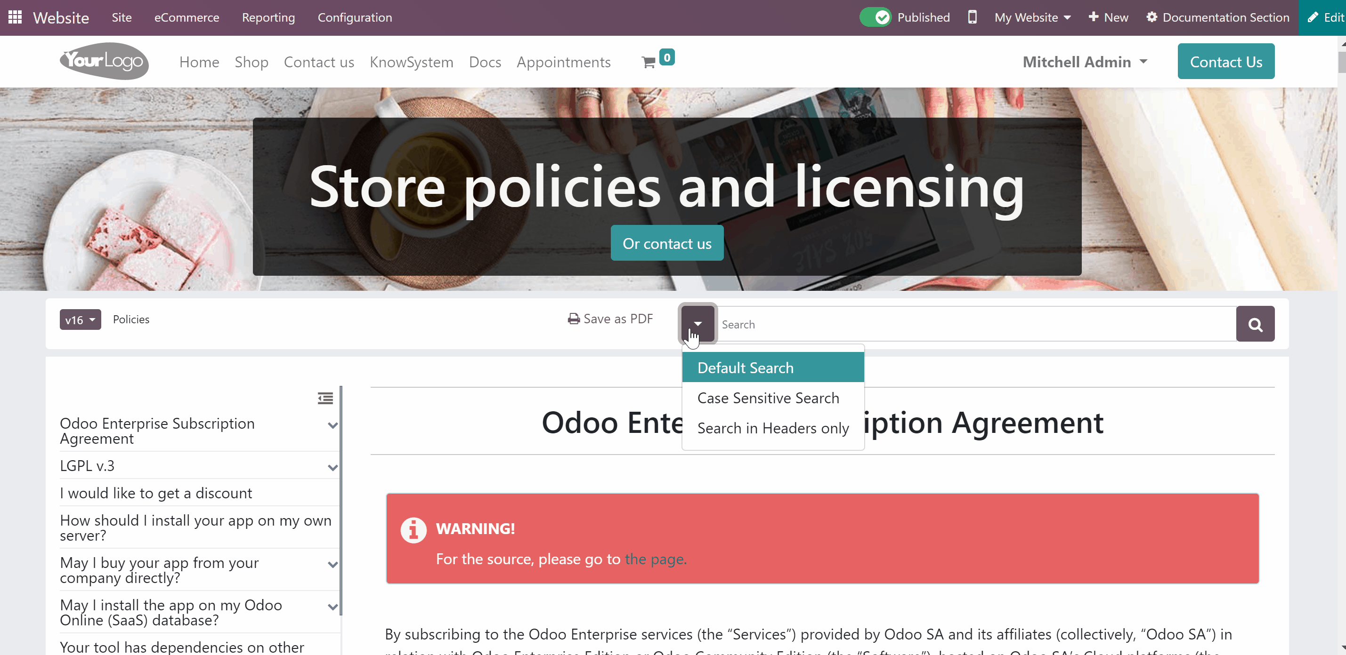Open 'How should I install your app' item
The image size is (1346, 655).
[195, 527]
